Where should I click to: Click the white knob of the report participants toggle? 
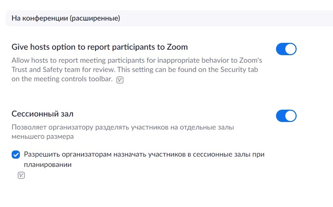pos(290,49)
